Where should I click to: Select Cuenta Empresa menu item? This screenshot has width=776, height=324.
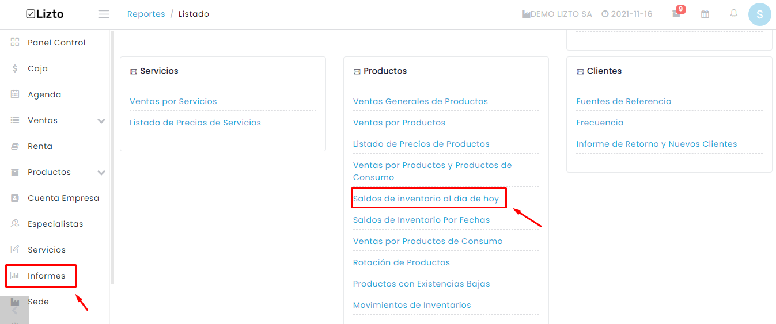[x=63, y=198]
